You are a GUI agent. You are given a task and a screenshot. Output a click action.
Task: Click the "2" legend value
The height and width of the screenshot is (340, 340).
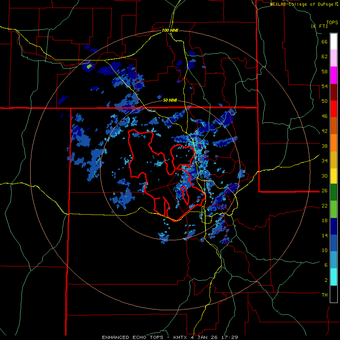pyautogui.click(x=326, y=280)
